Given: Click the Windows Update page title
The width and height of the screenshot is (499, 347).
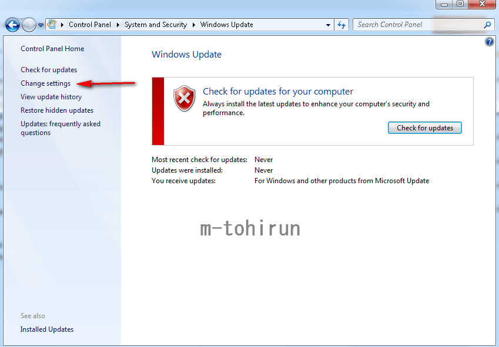Looking at the screenshot, I should (x=186, y=55).
